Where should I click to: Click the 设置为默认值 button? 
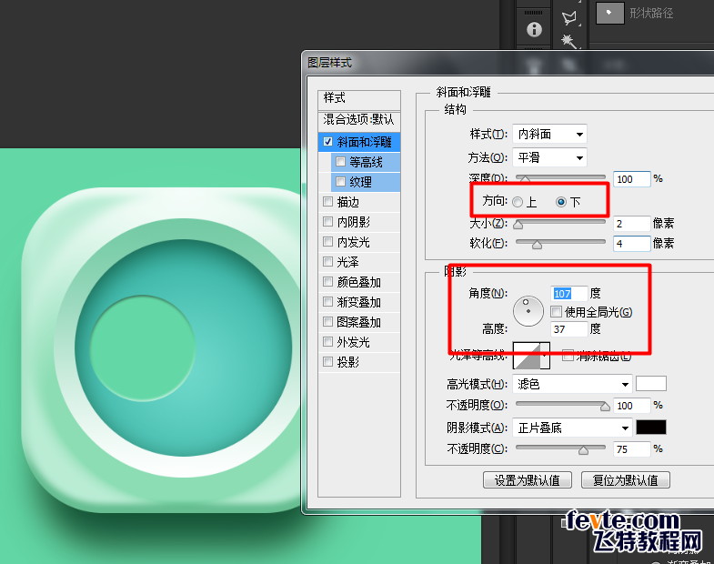[x=527, y=479]
